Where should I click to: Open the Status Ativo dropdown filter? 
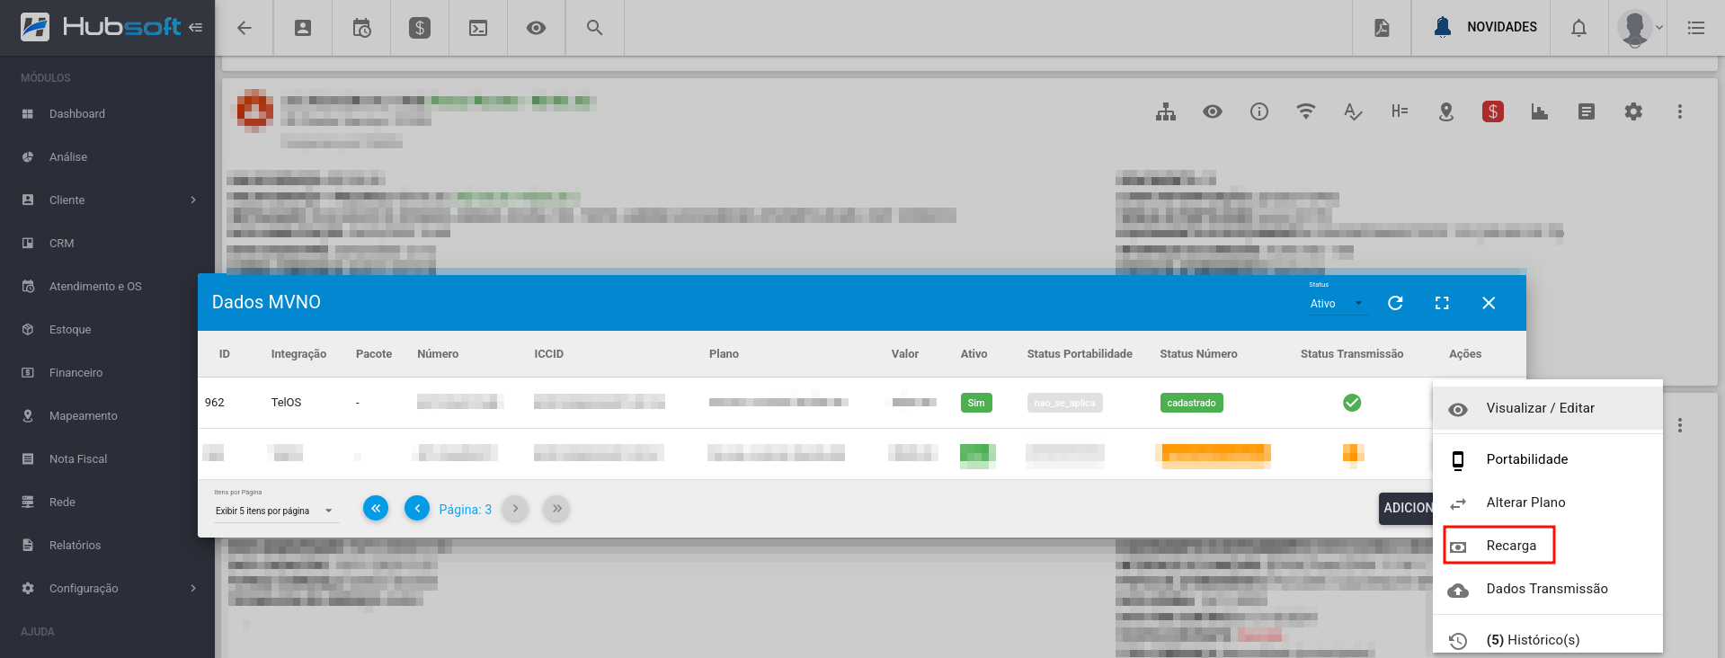[1336, 304]
